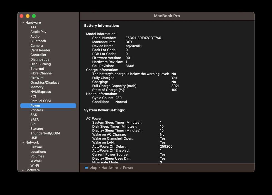This screenshot has height=195, width=272.
Task: Select the highlighted Power item
Action: pos(48,106)
